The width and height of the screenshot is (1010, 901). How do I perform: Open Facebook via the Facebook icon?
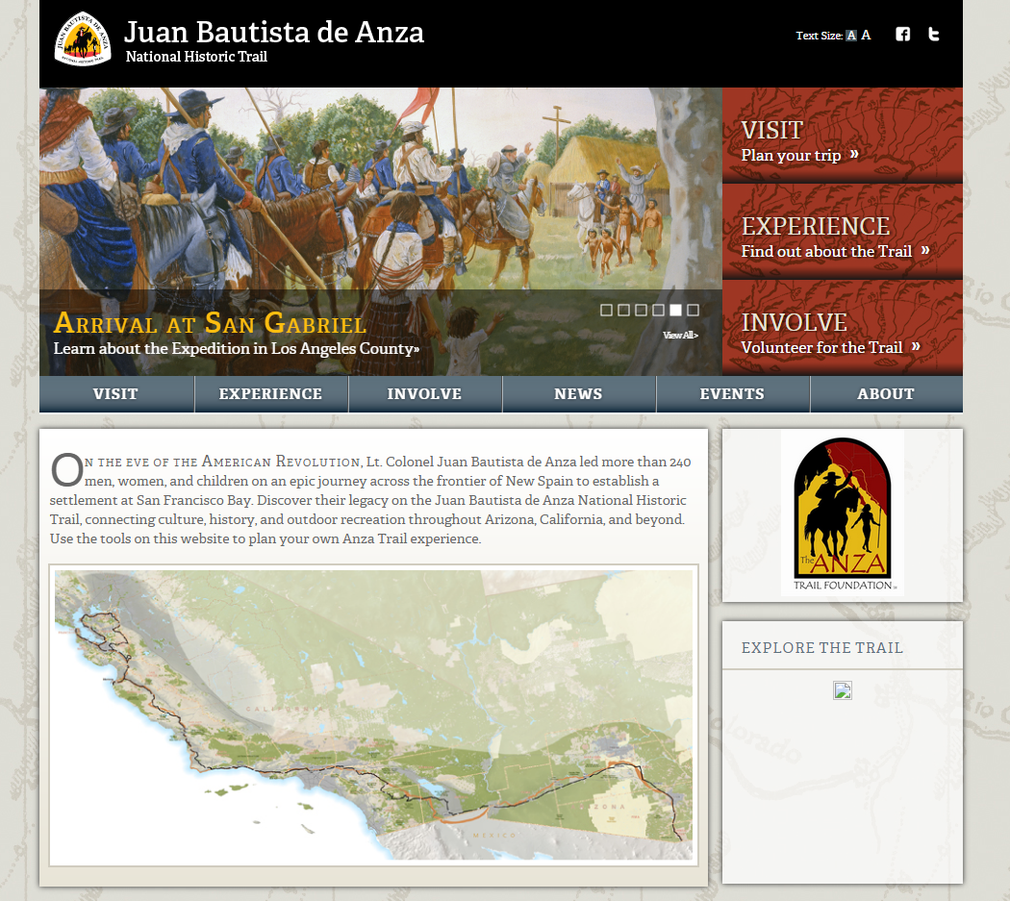click(x=902, y=34)
